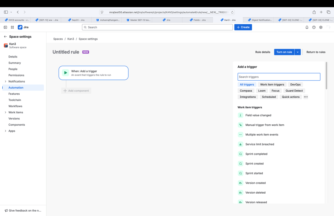Show the tab overview icon
This screenshot has width=334, height=216.
328,12
